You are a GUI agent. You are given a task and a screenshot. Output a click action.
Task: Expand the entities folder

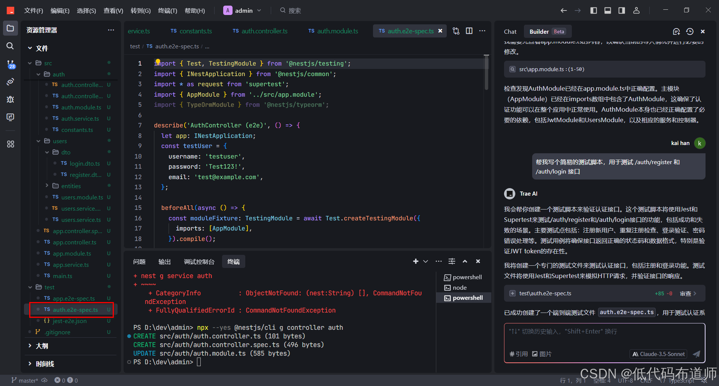[x=47, y=186]
